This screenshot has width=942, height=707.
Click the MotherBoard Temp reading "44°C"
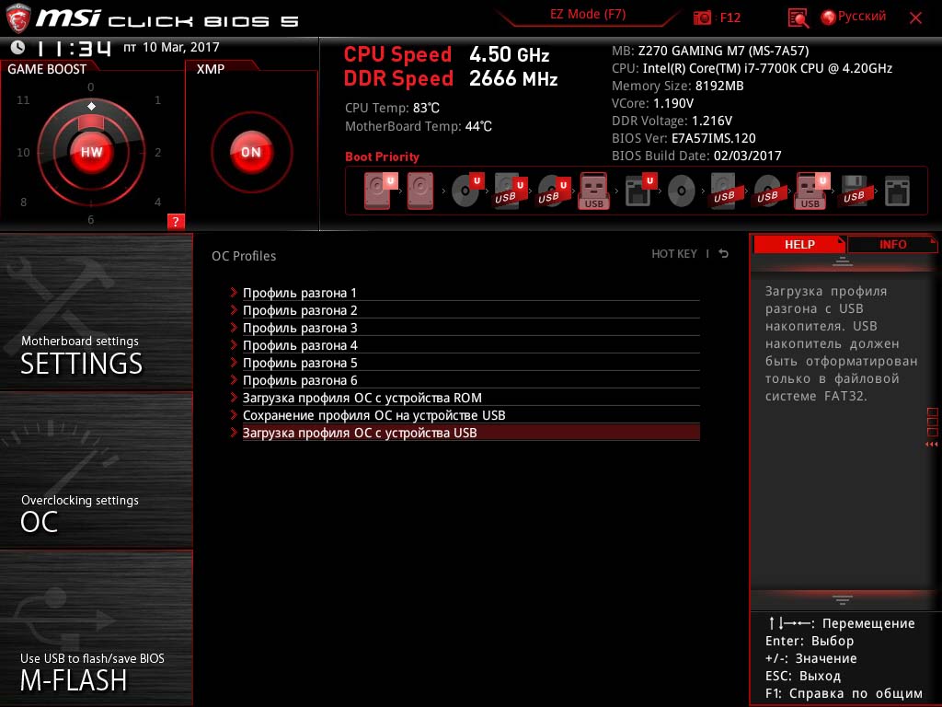(478, 126)
